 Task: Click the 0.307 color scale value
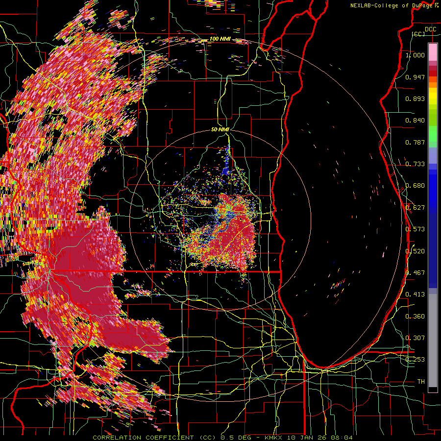415,338
